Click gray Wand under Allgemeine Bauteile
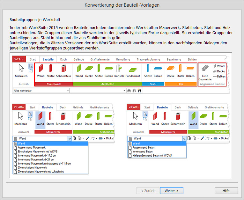The height and width of the screenshot is (200, 244). [x=219, y=66]
